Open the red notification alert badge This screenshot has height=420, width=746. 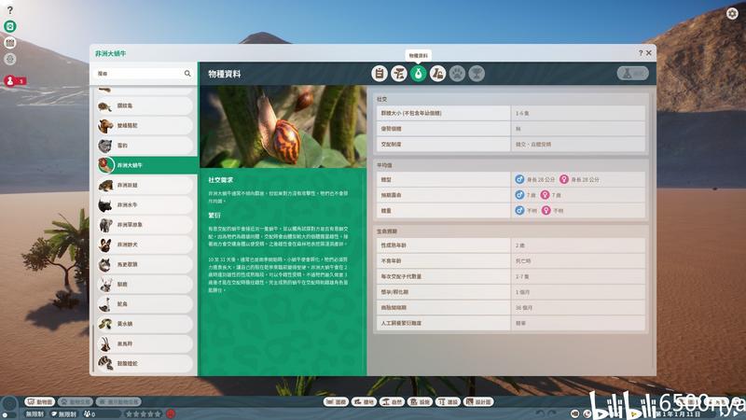click(15, 81)
